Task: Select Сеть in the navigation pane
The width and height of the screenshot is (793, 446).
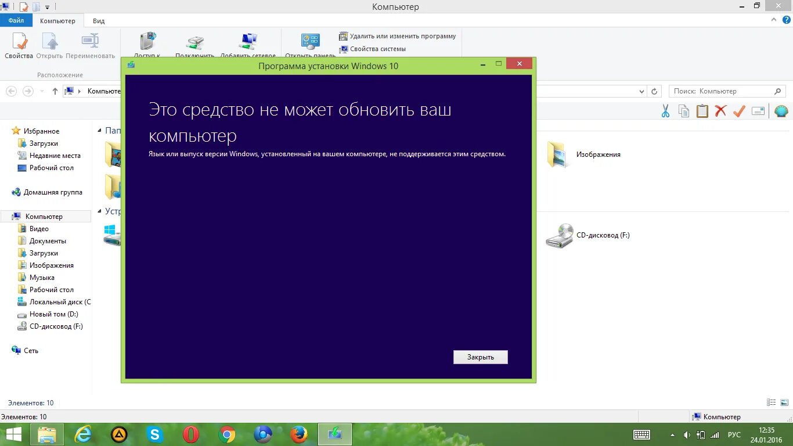Action: [x=31, y=351]
